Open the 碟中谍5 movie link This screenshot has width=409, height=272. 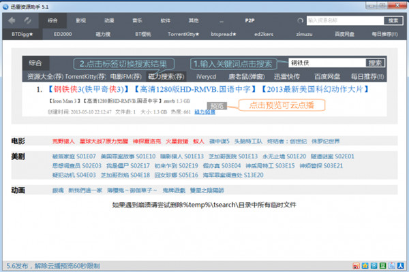pyautogui.click(x=219, y=141)
